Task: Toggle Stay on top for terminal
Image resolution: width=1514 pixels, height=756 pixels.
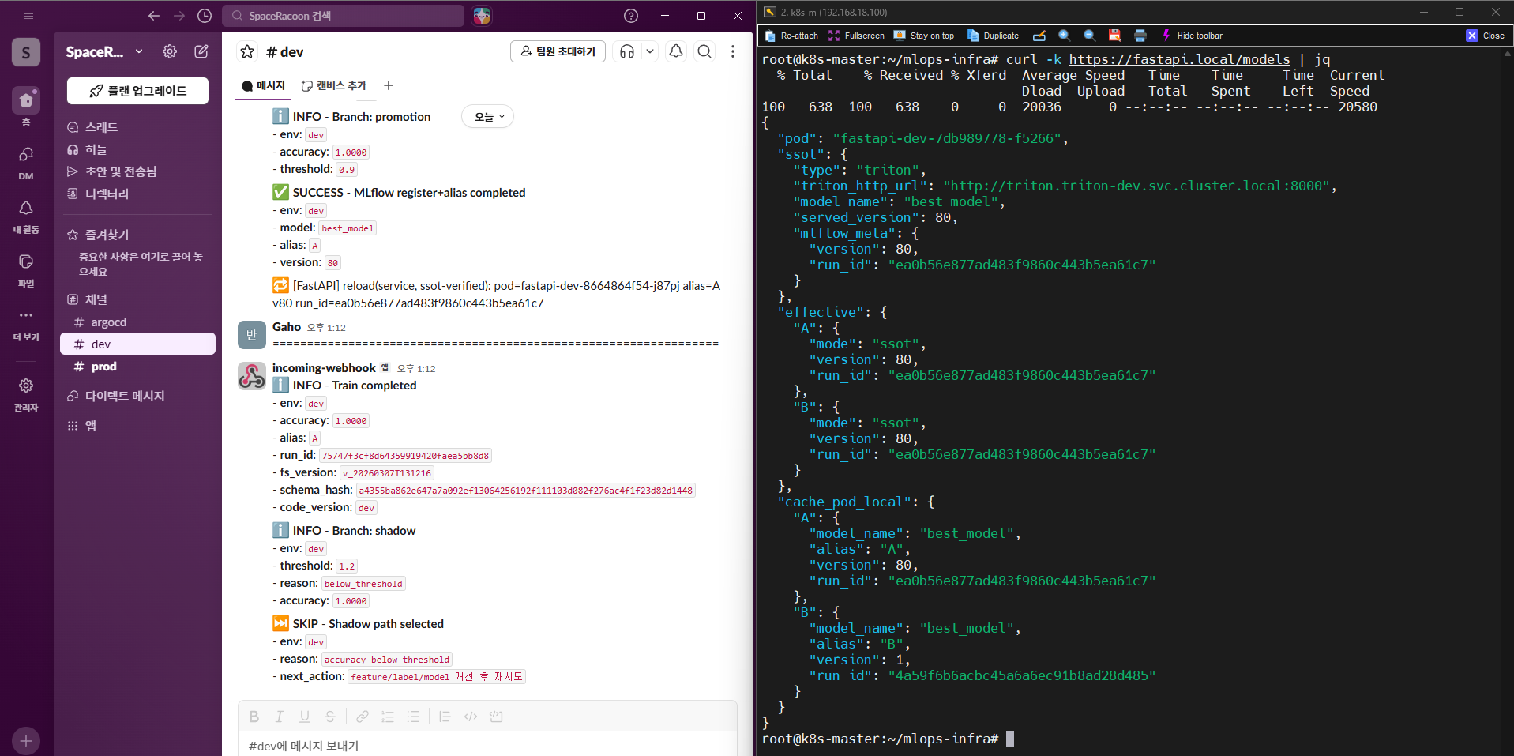Action: click(924, 36)
